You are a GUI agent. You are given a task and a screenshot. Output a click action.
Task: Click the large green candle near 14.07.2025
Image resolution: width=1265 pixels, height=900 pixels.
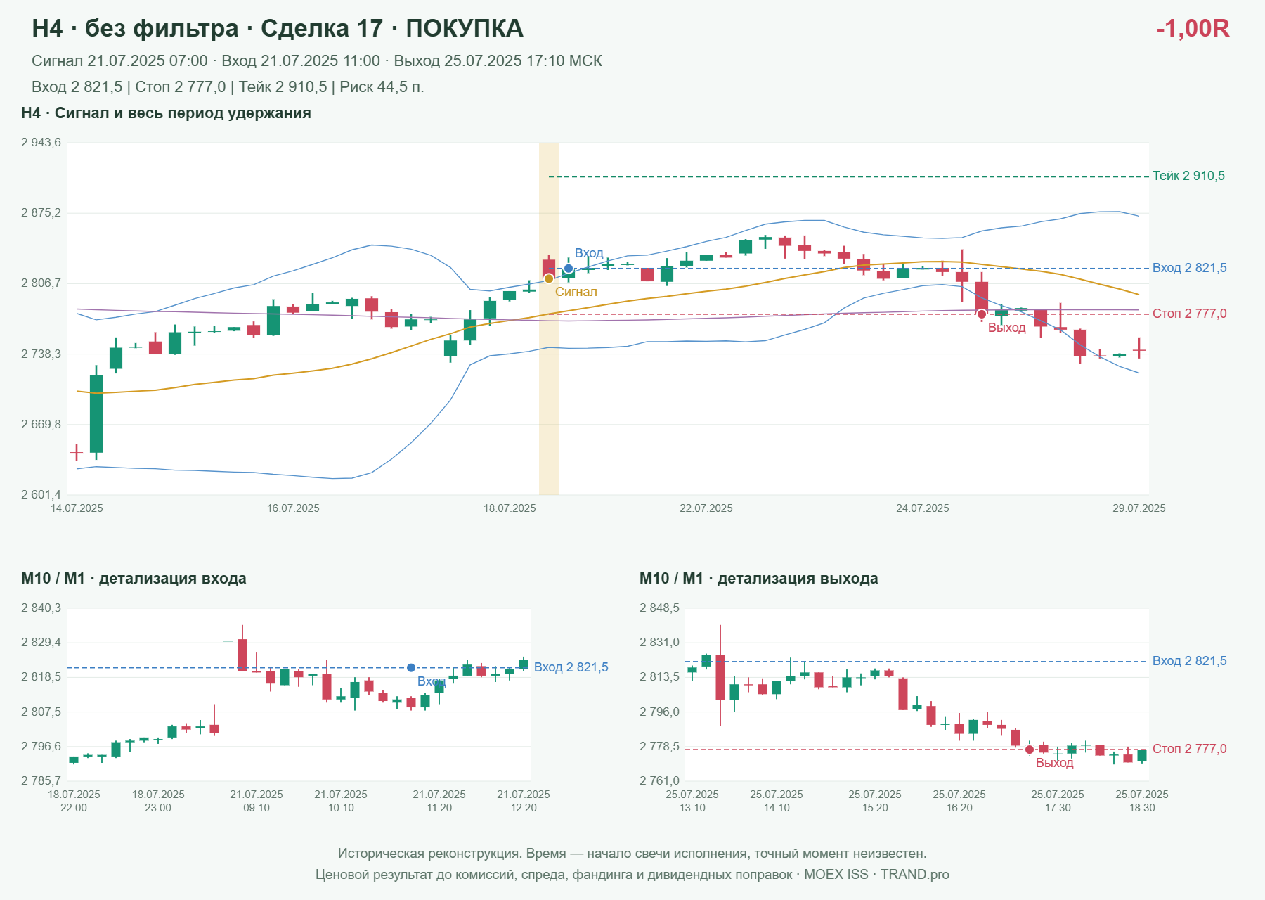point(96,413)
